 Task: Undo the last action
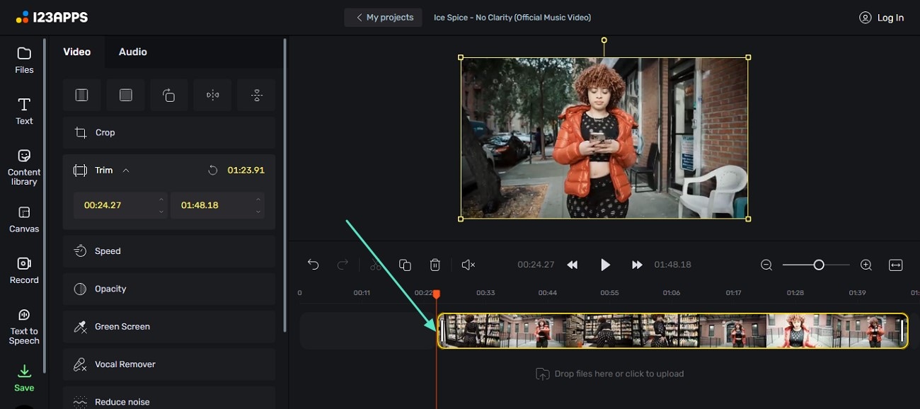coord(313,265)
